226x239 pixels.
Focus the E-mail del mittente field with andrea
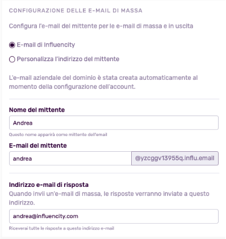coord(70,159)
